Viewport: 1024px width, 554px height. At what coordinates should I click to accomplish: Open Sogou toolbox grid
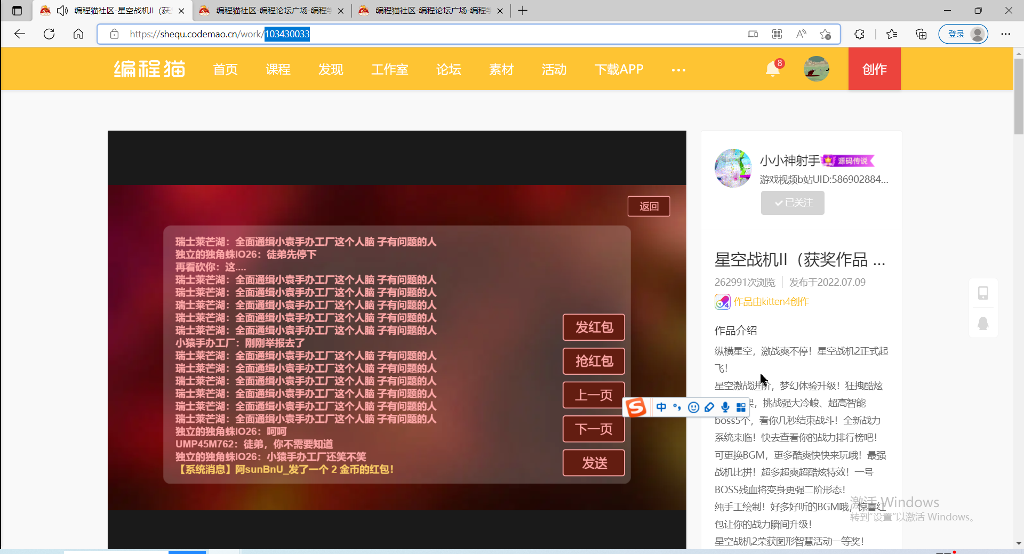[741, 407]
